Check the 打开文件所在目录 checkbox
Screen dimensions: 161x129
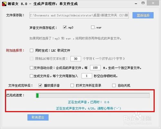[72, 85]
